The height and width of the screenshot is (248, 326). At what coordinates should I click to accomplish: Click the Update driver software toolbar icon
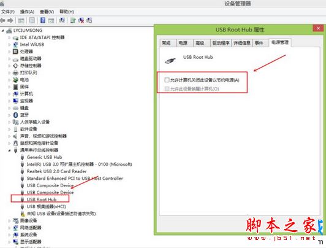pyautogui.click(x=73, y=20)
